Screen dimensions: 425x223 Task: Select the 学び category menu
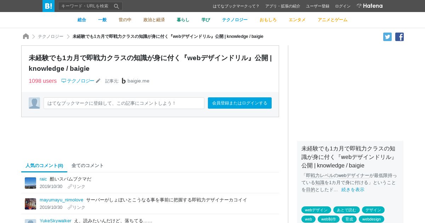point(206,20)
